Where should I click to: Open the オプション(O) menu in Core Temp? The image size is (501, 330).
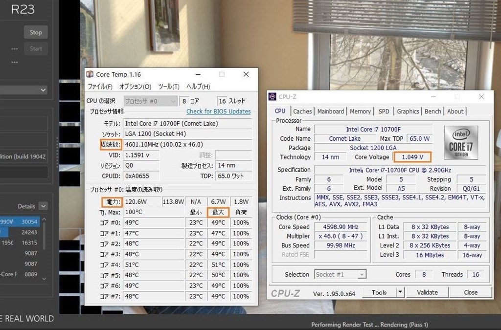[135, 87]
